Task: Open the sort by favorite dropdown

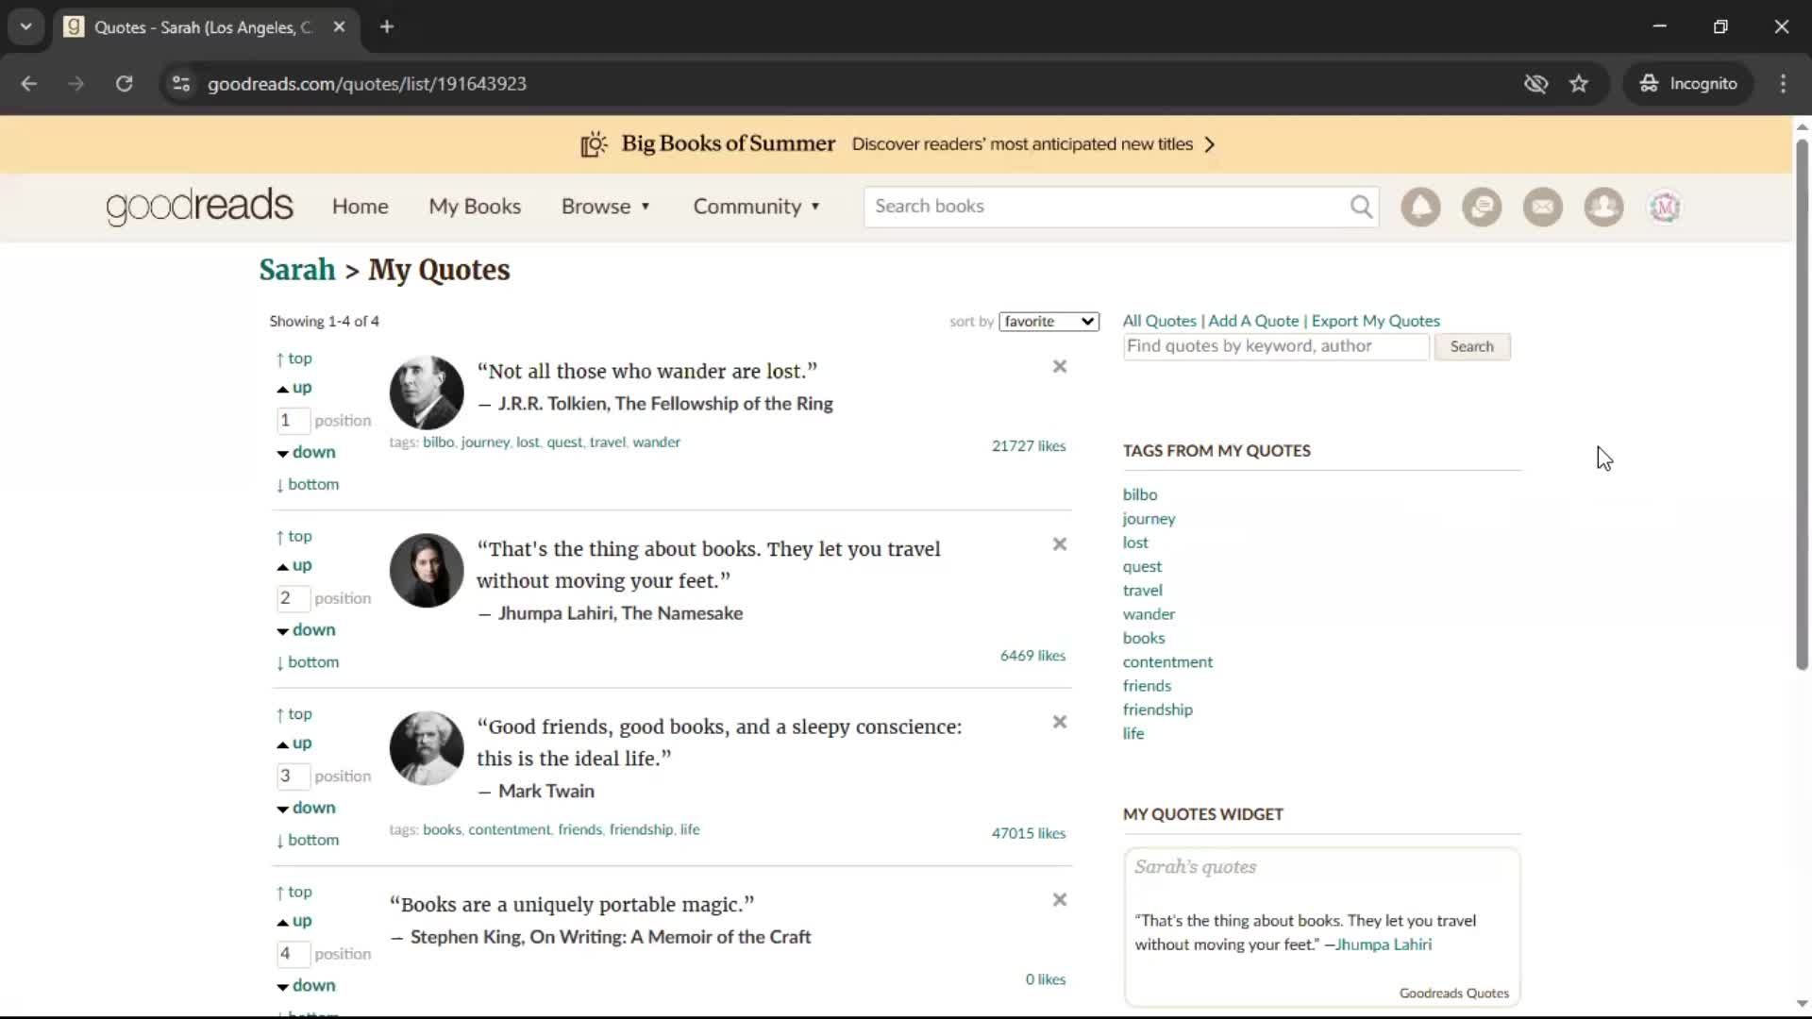Action: coord(1049,322)
